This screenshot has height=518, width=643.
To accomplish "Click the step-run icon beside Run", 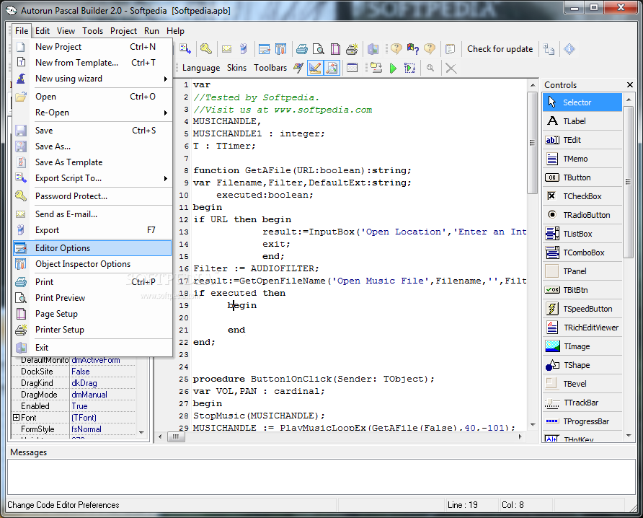I will coord(409,68).
